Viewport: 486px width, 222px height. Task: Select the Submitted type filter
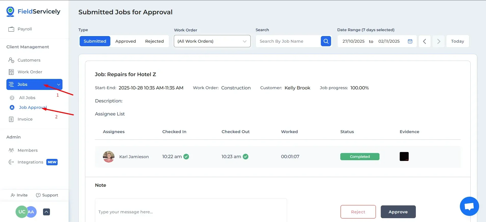click(x=95, y=41)
